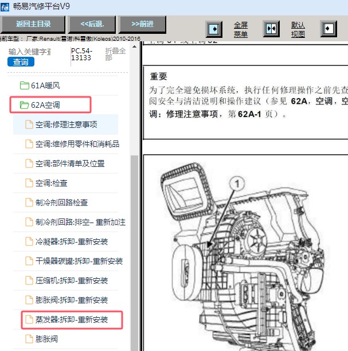348x351 pixels.
Task: Collapse the 62A空调 folder
Action: pyautogui.click(x=45, y=105)
